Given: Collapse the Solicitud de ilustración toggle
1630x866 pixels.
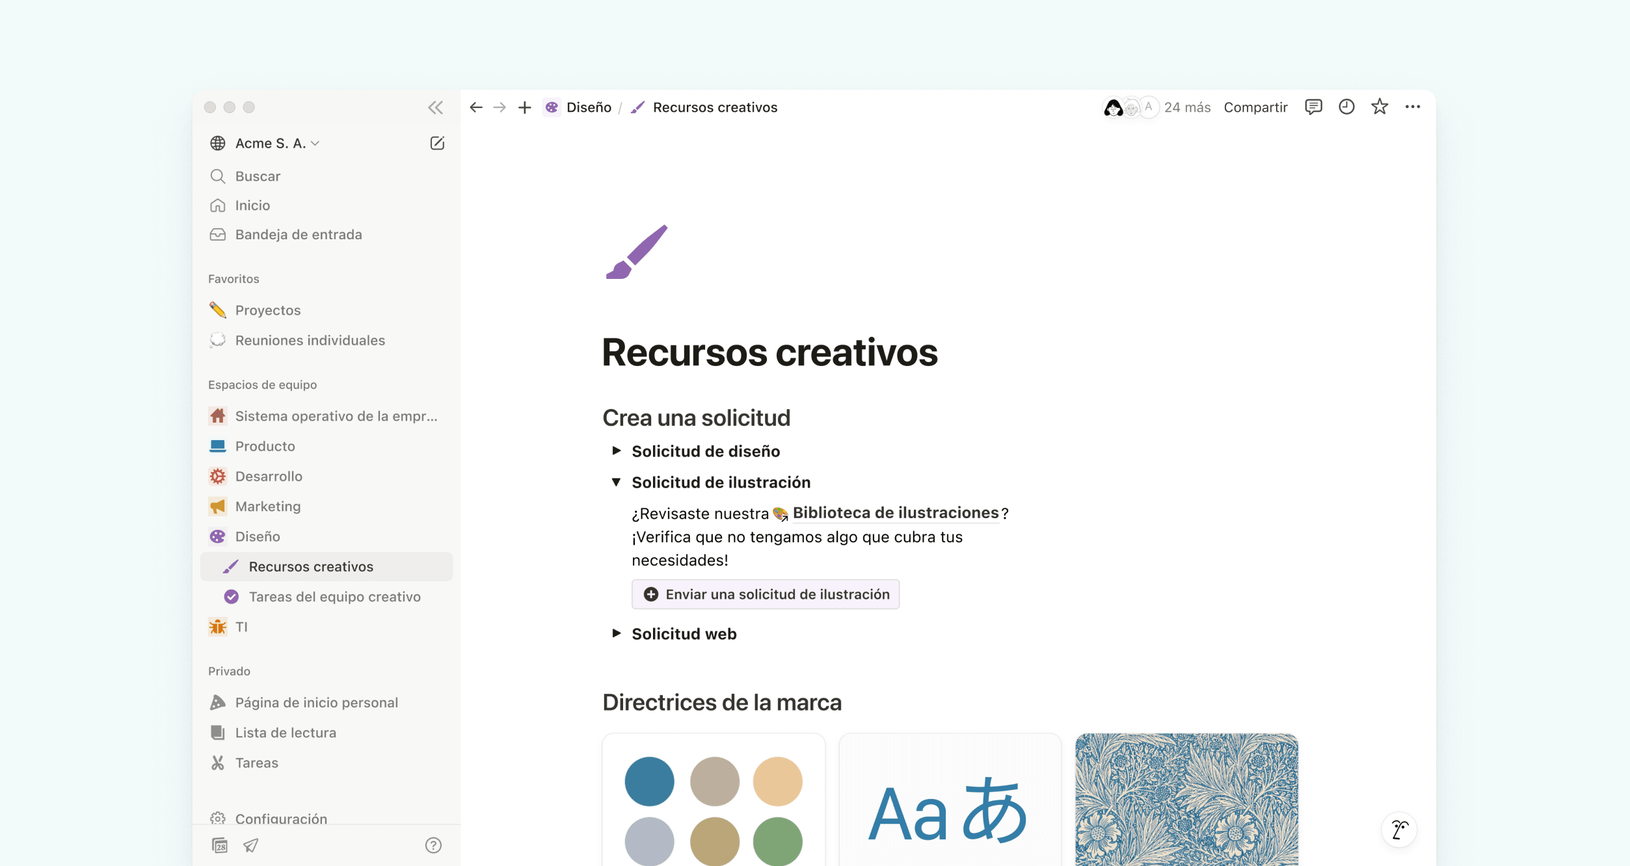Looking at the screenshot, I should click(x=617, y=482).
